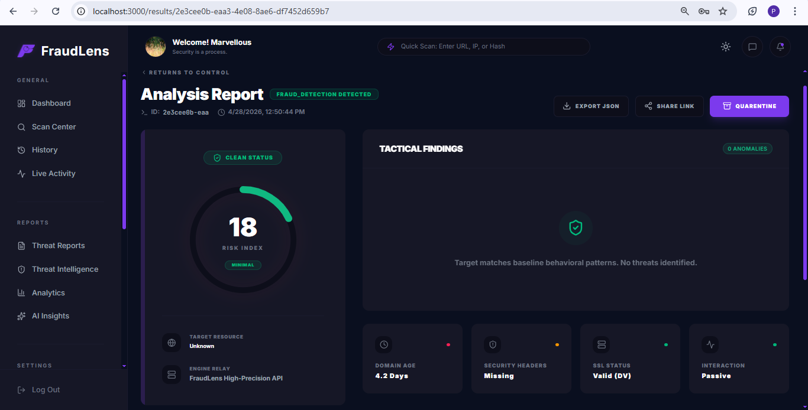Click the green shield check icon in findings
808x410 pixels.
pos(576,228)
